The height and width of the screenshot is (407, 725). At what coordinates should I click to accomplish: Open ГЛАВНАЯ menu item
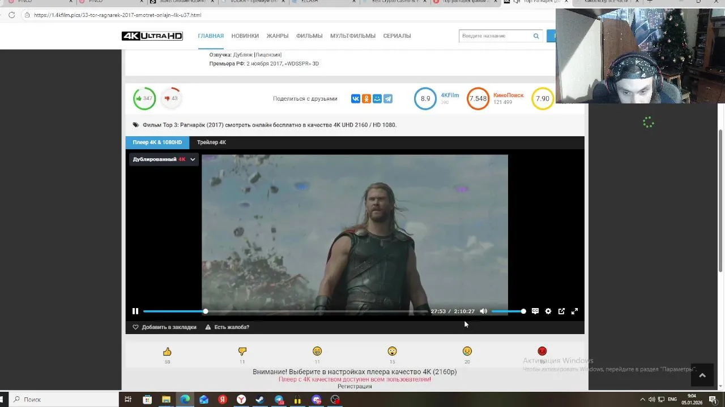click(211, 36)
